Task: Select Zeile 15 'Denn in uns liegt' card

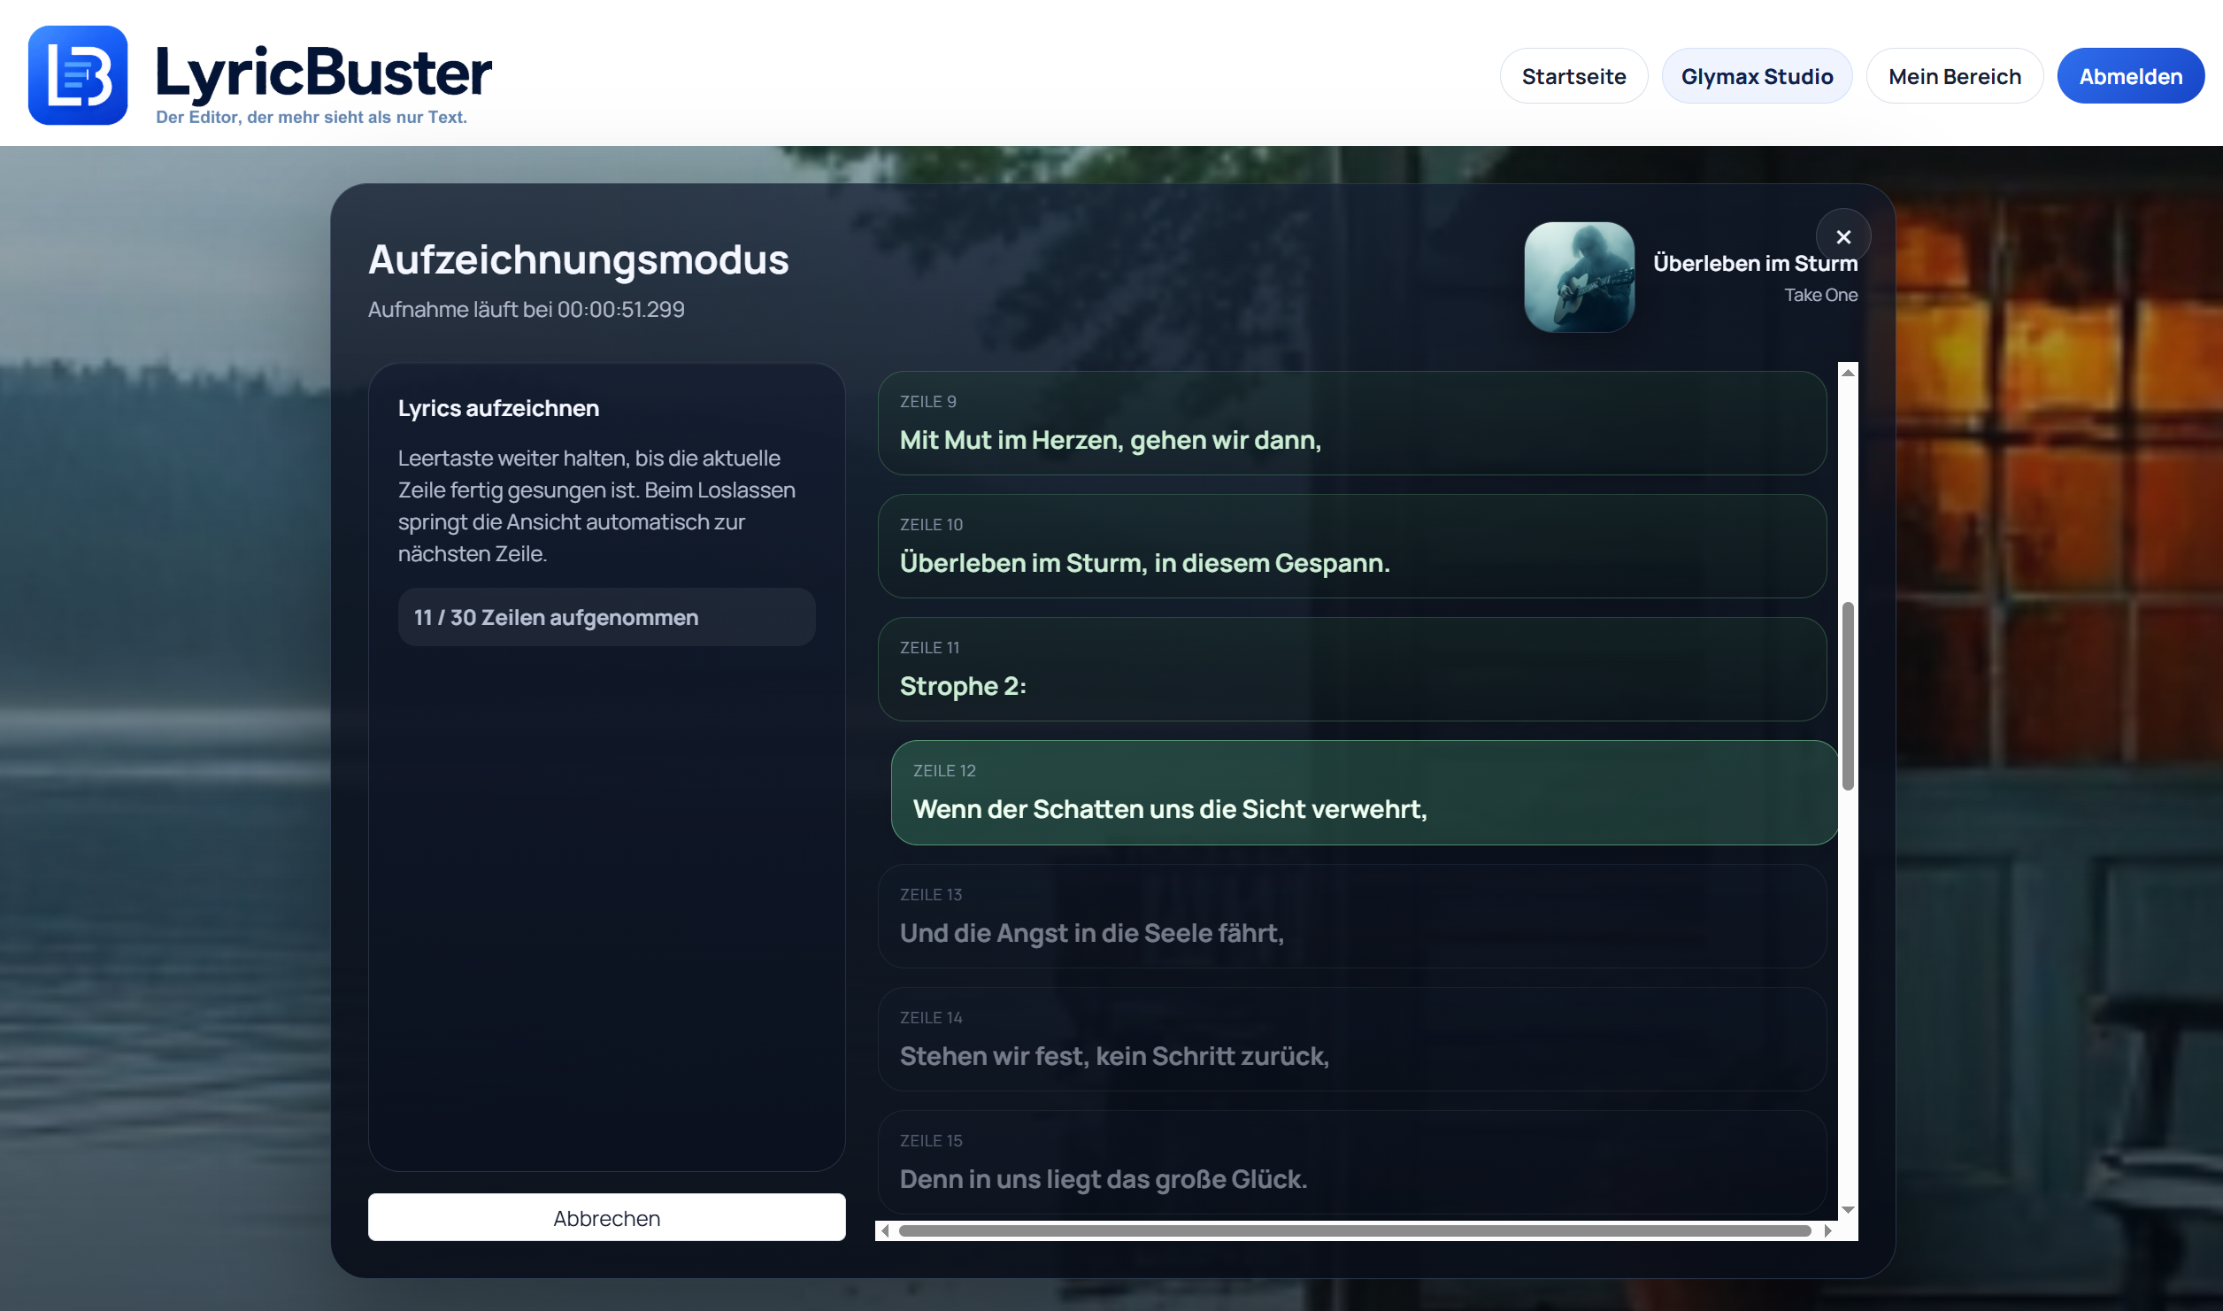Action: [1352, 1162]
